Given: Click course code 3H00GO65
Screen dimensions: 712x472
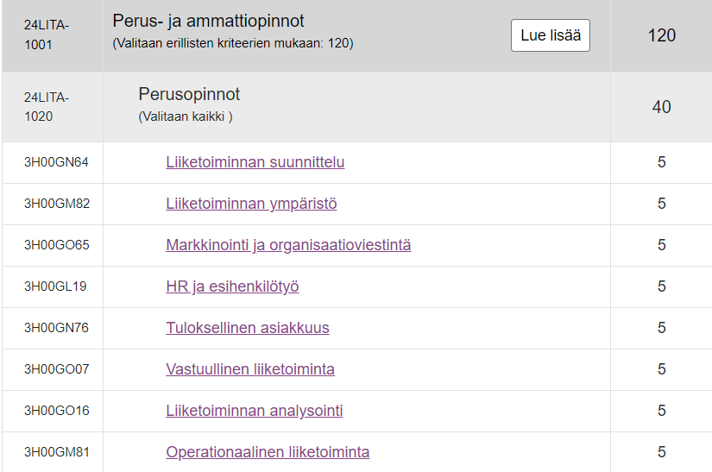Looking at the screenshot, I should pos(57,245).
